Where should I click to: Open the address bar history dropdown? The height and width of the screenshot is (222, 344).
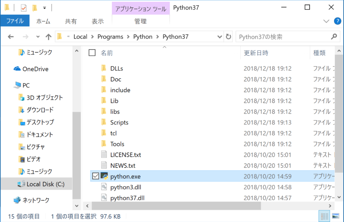(219, 37)
